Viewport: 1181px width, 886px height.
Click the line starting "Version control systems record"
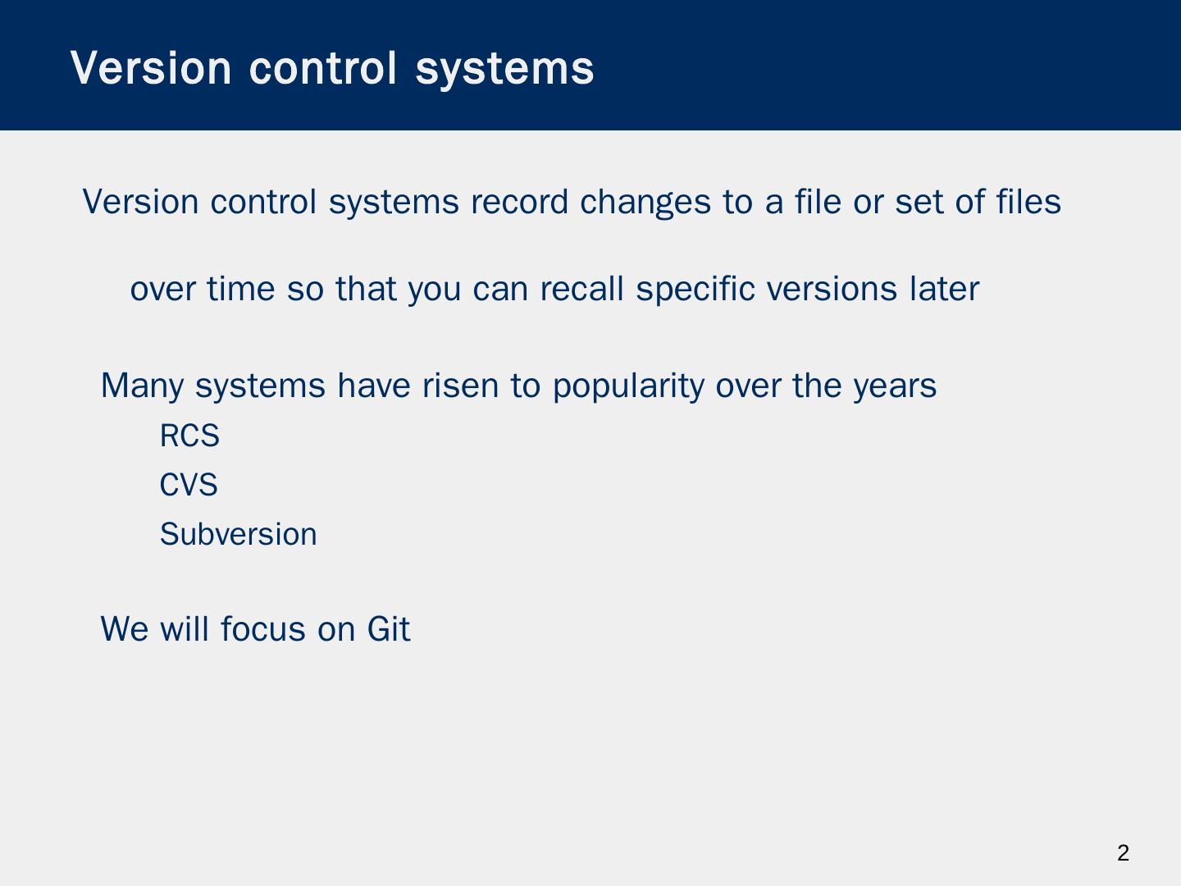coord(572,202)
